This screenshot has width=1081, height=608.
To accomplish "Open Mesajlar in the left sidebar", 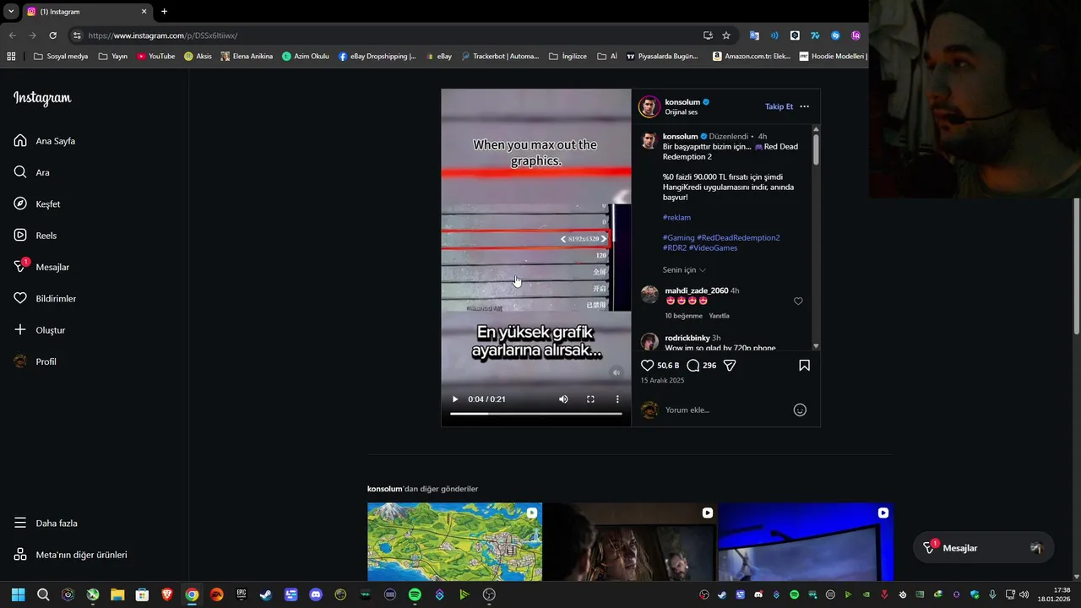I will pos(41,267).
